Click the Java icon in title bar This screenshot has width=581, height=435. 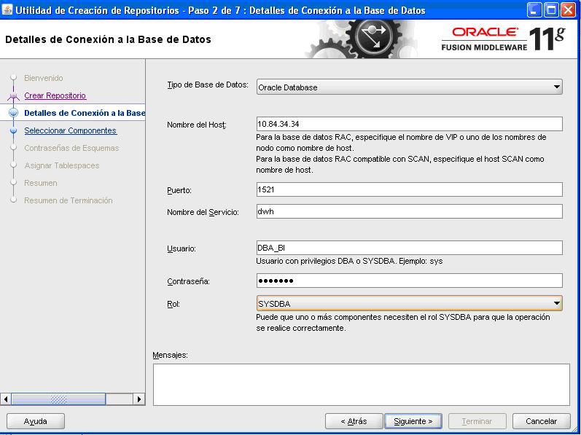tap(7, 9)
